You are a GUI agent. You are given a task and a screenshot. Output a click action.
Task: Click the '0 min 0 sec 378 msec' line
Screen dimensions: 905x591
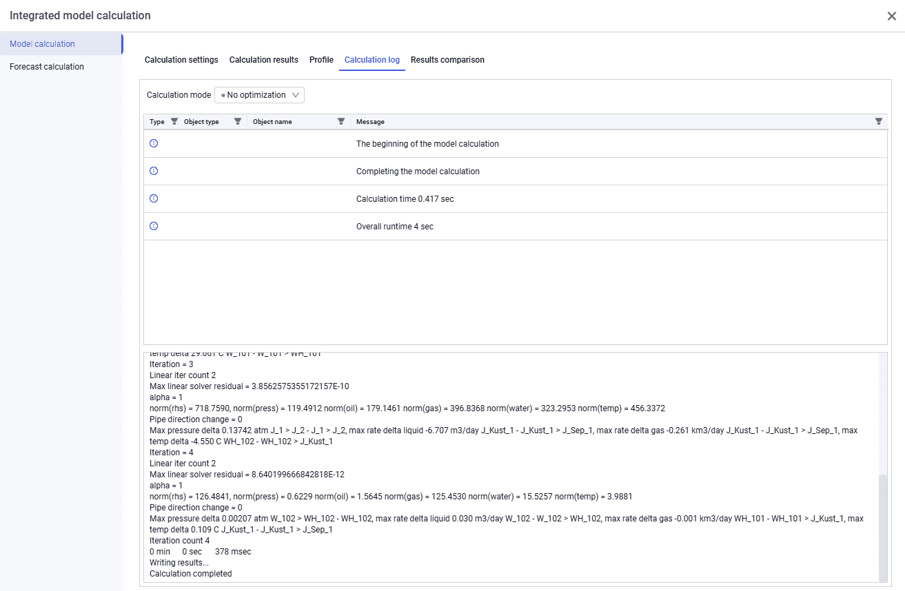coord(201,552)
